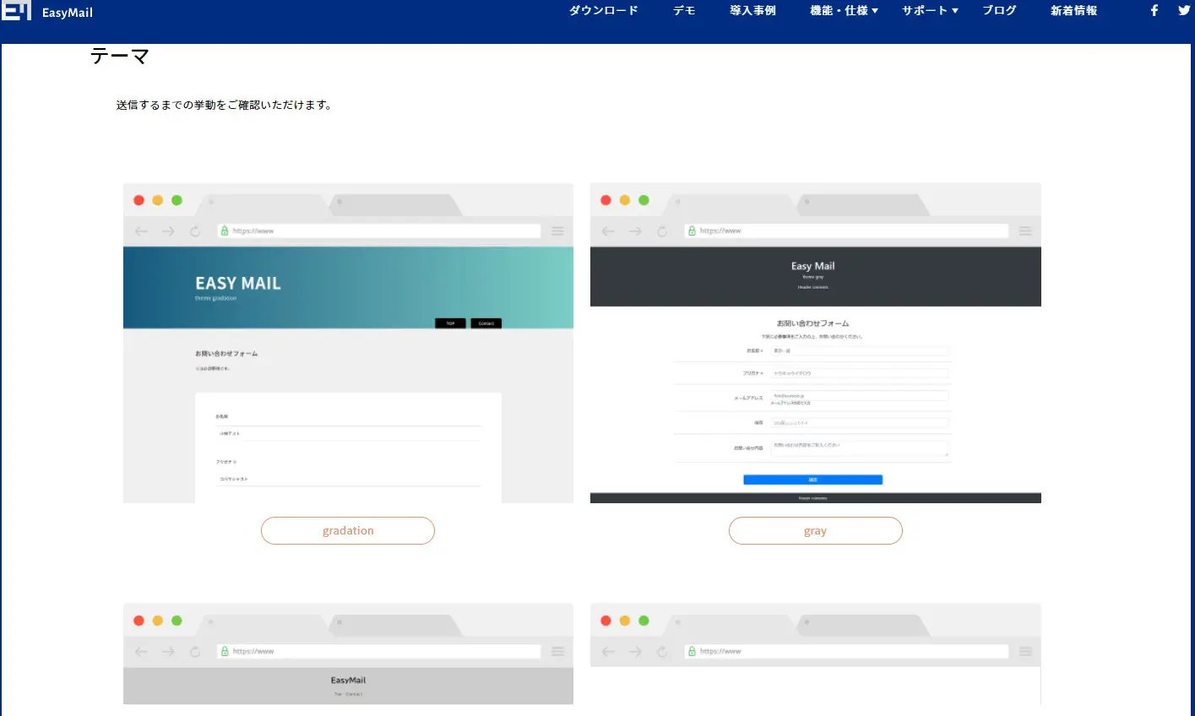Open the Twitter page via its icon
The height and width of the screenshot is (716, 1195).
point(1185,10)
